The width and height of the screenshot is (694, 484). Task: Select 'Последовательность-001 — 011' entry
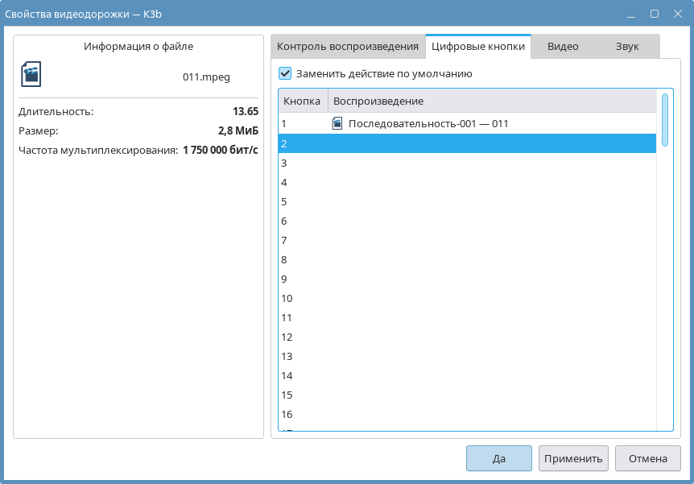pyautogui.click(x=428, y=123)
